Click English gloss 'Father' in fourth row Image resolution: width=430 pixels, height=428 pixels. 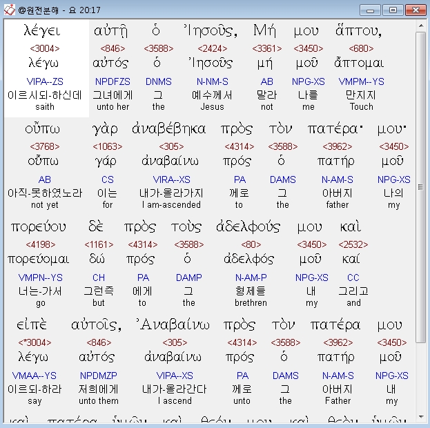[338, 401]
